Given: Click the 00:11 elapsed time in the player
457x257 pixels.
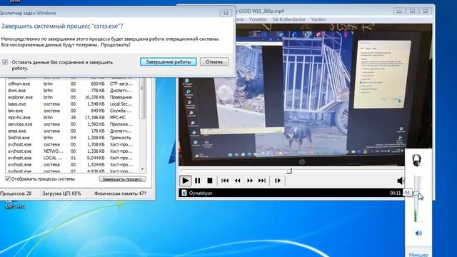Looking at the screenshot, I should (x=395, y=193).
